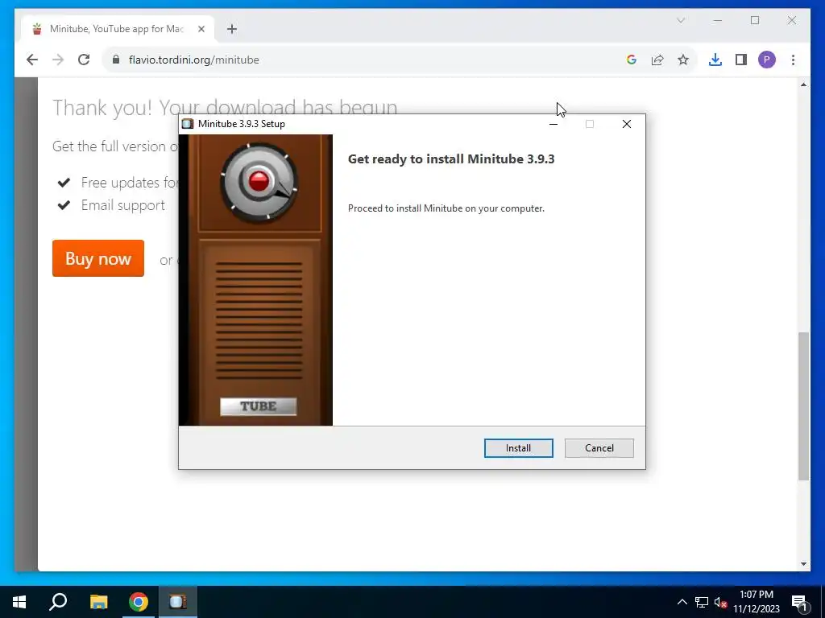View site information padlock icon

coord(116,60)
